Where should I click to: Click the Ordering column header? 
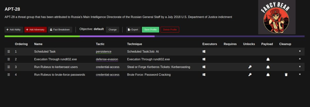21,44
